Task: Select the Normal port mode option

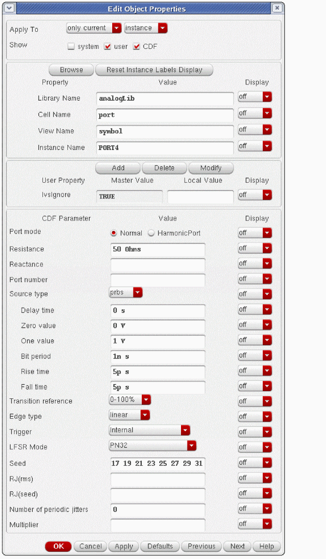Action: point(114,233)
